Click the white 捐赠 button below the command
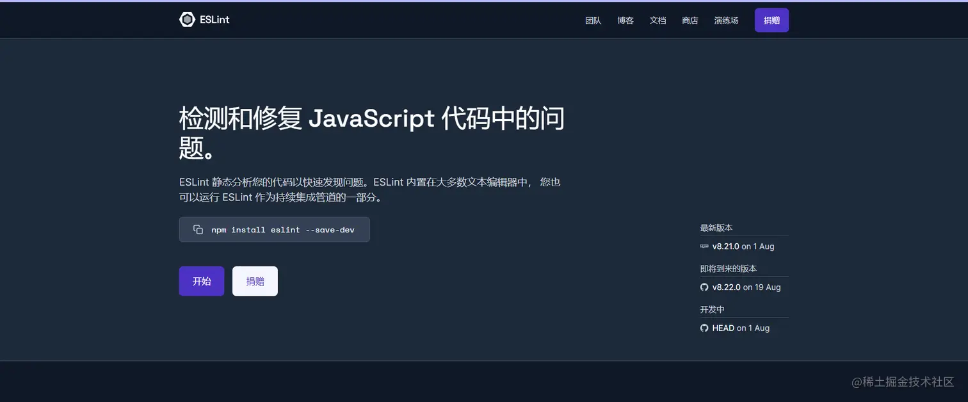The width and height of the screenshot is (968, 402). click(x=255, y=281)
